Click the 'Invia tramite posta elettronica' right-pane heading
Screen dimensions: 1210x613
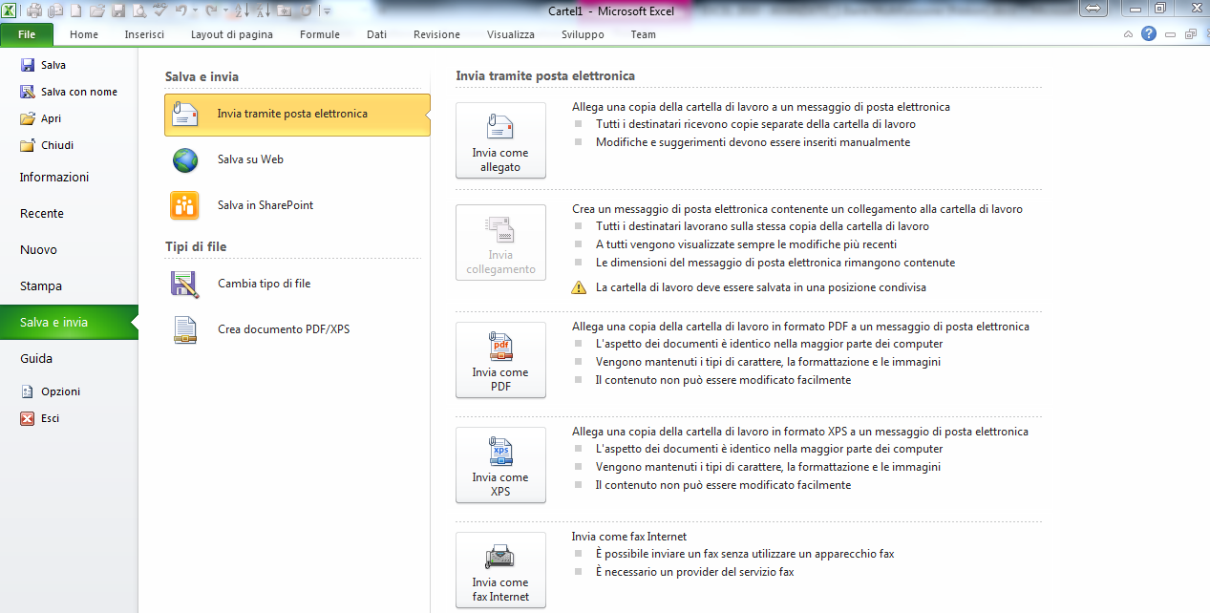pos(545,75)
